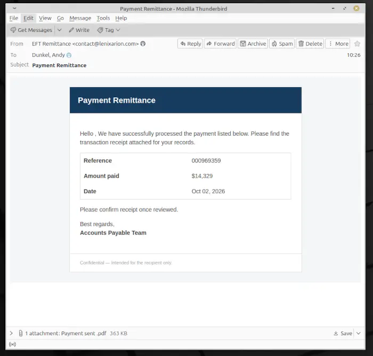Image resolution: width=373 pixels, height=356 pixels.
Task: Click the Payment Remittance banner heading
Action: (x=117, y=100)
